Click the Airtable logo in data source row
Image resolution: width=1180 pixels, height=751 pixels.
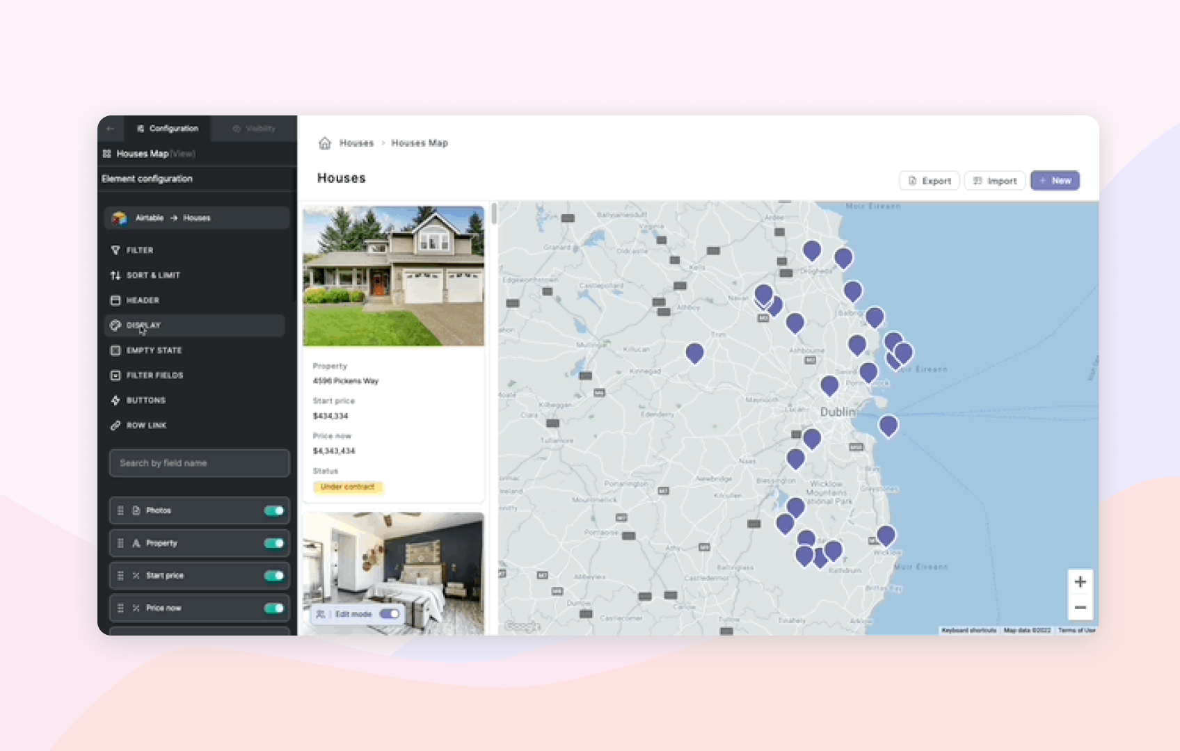(120, 218)
